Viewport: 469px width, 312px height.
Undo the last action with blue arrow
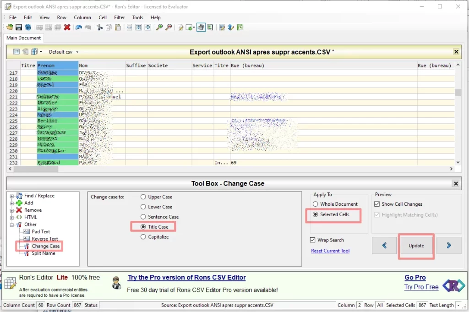79,27
